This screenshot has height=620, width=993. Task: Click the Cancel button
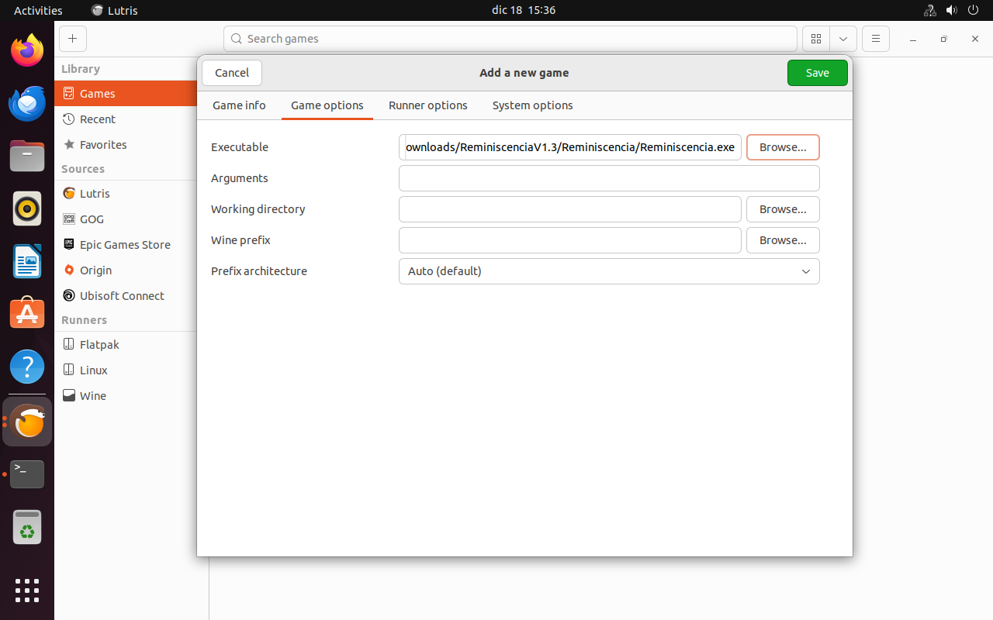(x=232, y=73)
